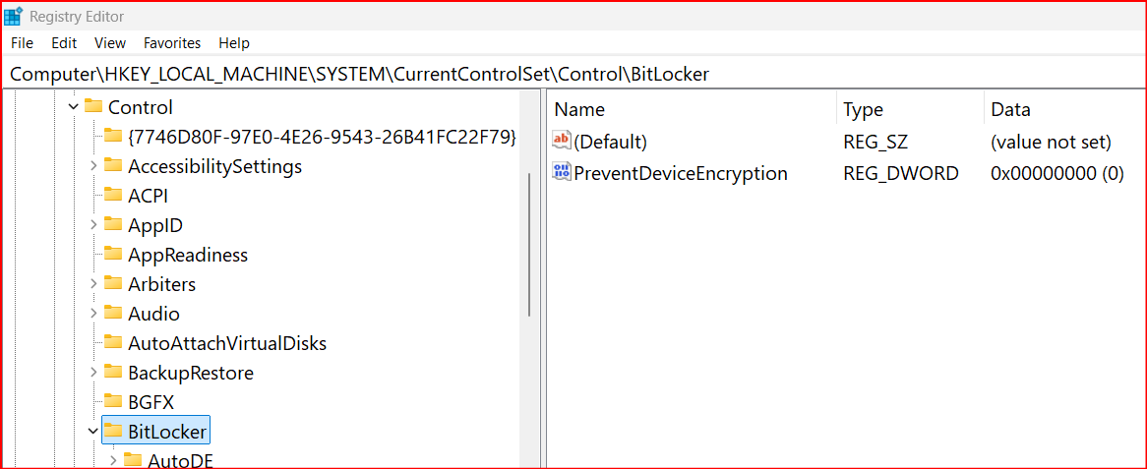Expand the Audio key
This screenshot has width=1147, height=469.
(x=93, y=314)
